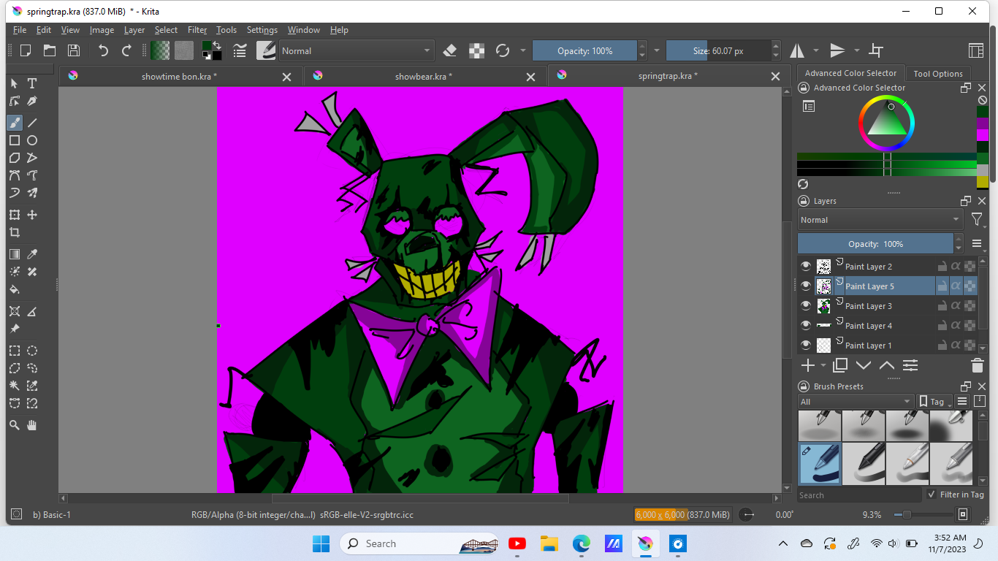
Task: Select the Freehand Brush tool
Action: (x=15, y=123)
